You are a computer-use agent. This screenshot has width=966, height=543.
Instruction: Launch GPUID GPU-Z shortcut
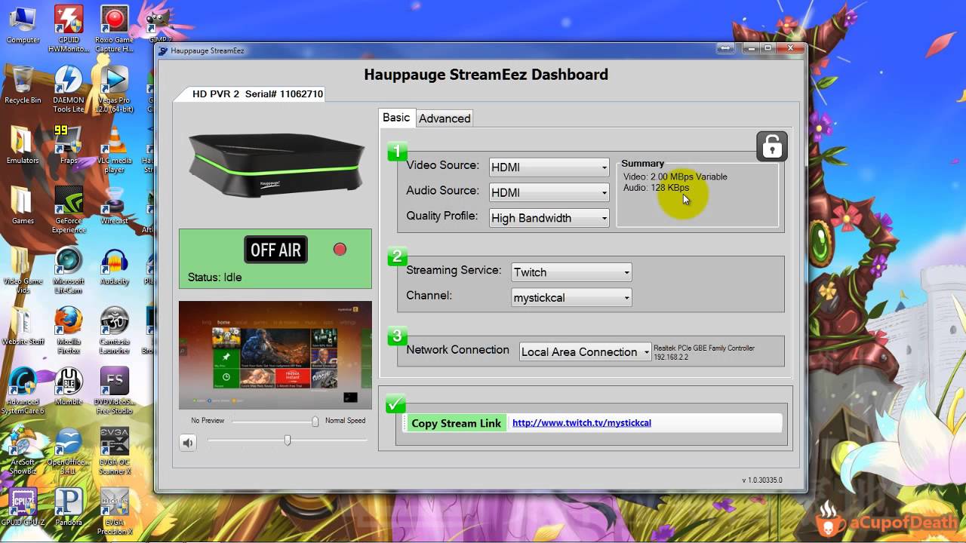(x=23, y=508)
